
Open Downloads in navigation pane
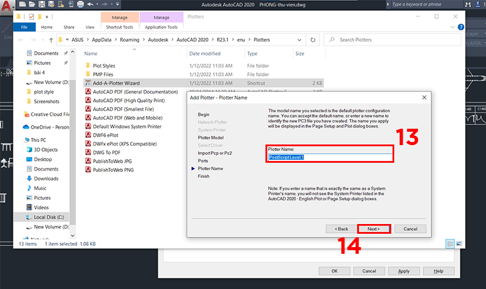click(x=46, y=178)
